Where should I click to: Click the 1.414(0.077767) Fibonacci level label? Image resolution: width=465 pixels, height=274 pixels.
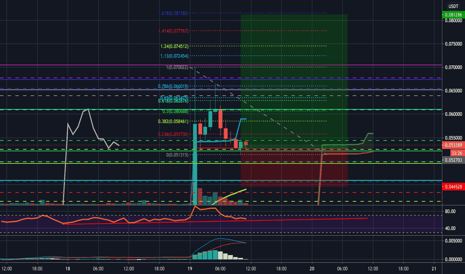click(174, 31)
